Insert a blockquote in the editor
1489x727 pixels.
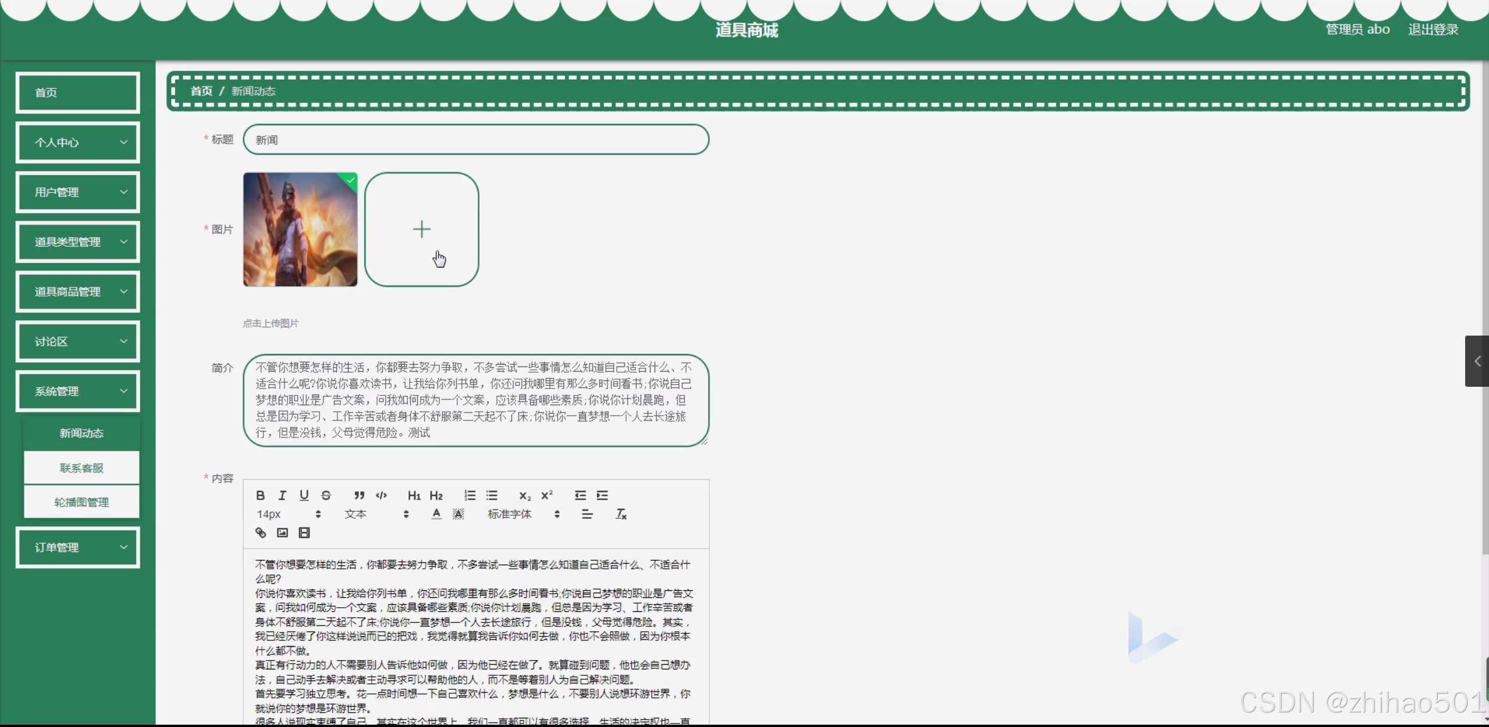click(359, 495)
